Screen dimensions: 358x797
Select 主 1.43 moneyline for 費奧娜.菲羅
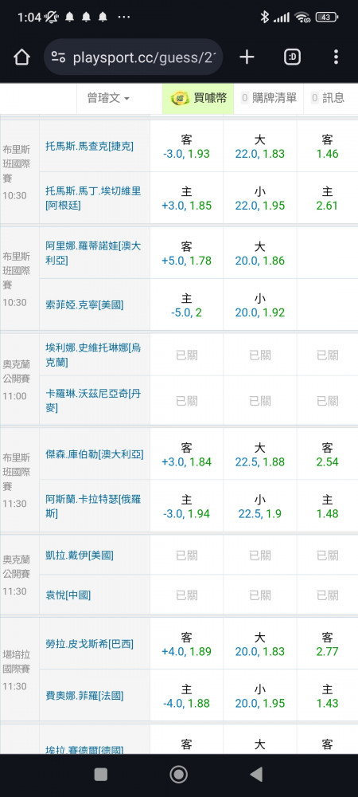[x=327, y=696]
